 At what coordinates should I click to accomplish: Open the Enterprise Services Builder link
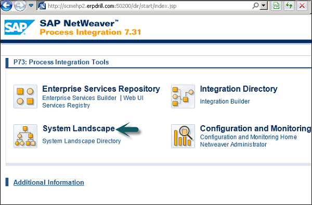[80, 98]
